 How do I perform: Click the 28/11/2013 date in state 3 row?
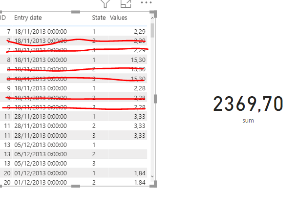pyautogui.click(x=41, y=135)
